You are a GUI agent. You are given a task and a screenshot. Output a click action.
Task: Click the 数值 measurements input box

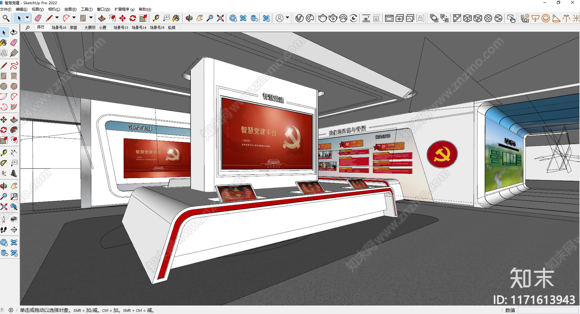click(x=547, y=310)
